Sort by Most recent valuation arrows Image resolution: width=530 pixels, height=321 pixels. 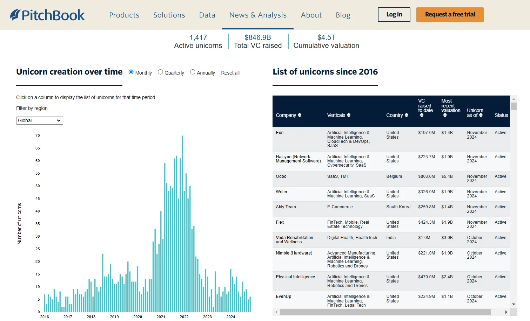pyautogui.click(x=445, y=115)
